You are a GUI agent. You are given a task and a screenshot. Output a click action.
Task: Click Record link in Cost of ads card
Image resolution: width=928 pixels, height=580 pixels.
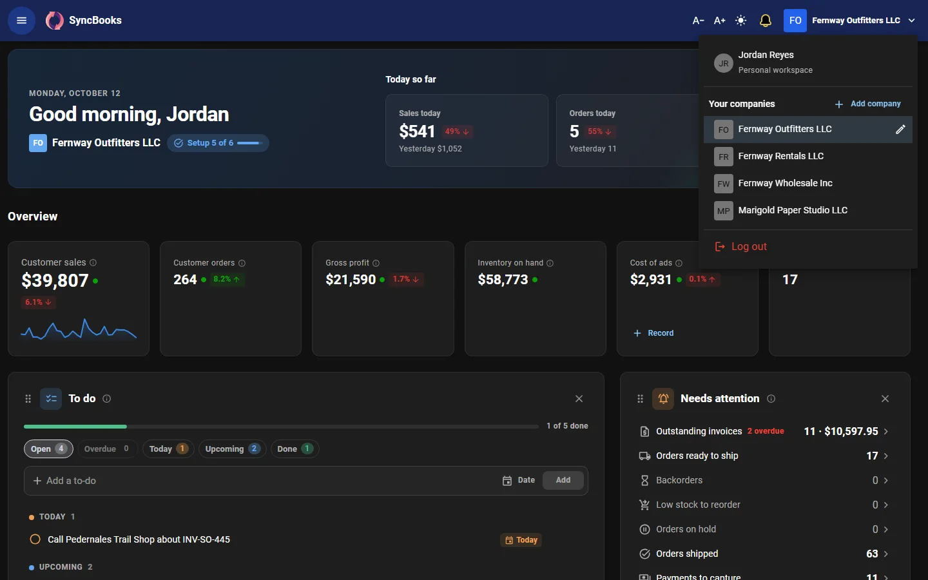[x=653, y=333]
